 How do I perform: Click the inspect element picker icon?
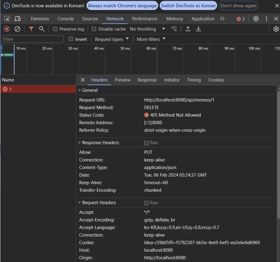(x=7, y=19)
